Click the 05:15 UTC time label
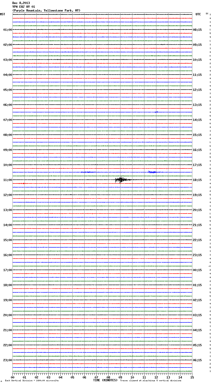Viewport: 212px width, 384px height. (x=197, y=345)
